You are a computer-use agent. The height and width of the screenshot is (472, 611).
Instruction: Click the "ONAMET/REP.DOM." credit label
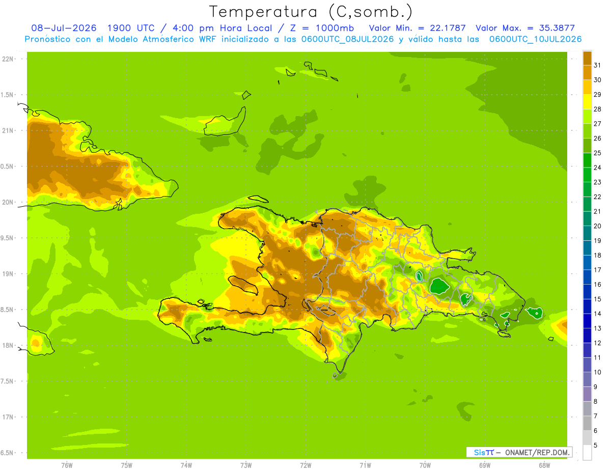click(537, 452)
